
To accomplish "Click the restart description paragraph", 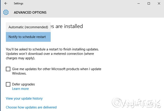I will 52,54.
